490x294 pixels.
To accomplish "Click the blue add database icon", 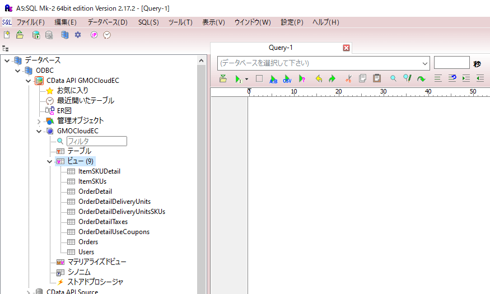I will point(65,35).
